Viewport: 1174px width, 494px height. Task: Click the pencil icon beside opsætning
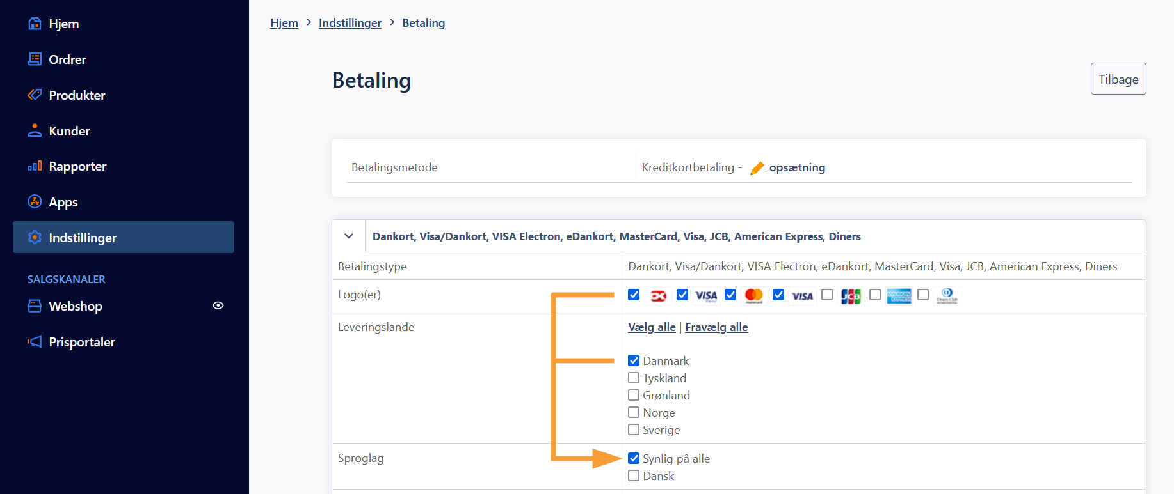click(757, 168)
